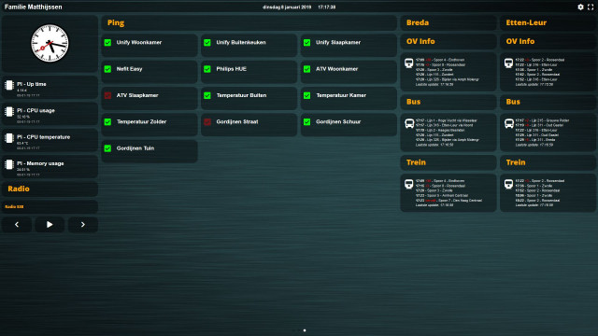The height and width of the screenshot is (336, 598).
Task: Toggle Gordijnen Schuur status checkbox
Action: pos(307,122)
